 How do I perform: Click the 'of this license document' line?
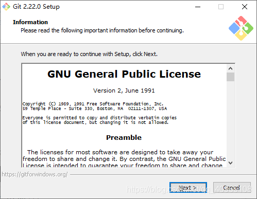point(95,122)
